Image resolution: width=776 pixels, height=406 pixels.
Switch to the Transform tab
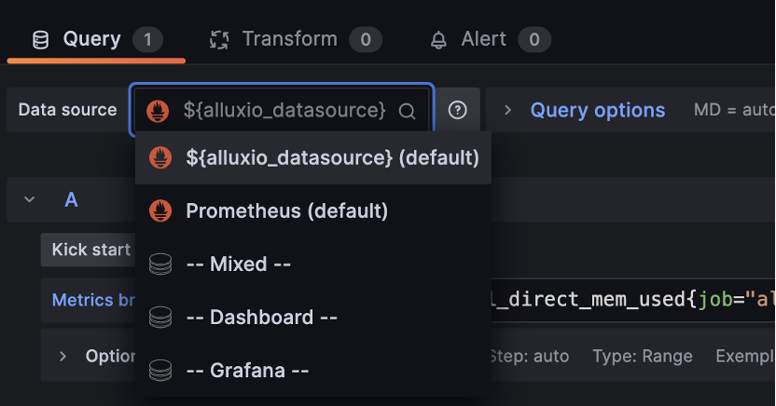[x=296, y=39]
